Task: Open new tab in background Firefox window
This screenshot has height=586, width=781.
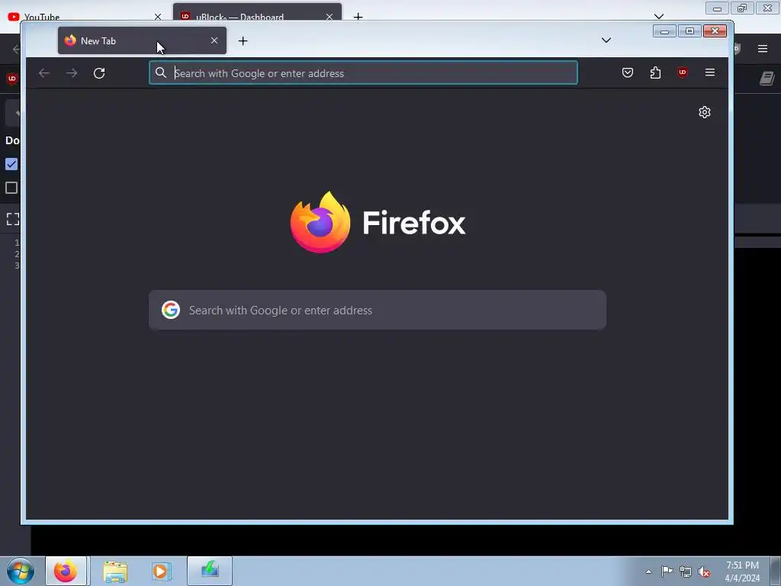Action: 358,17
